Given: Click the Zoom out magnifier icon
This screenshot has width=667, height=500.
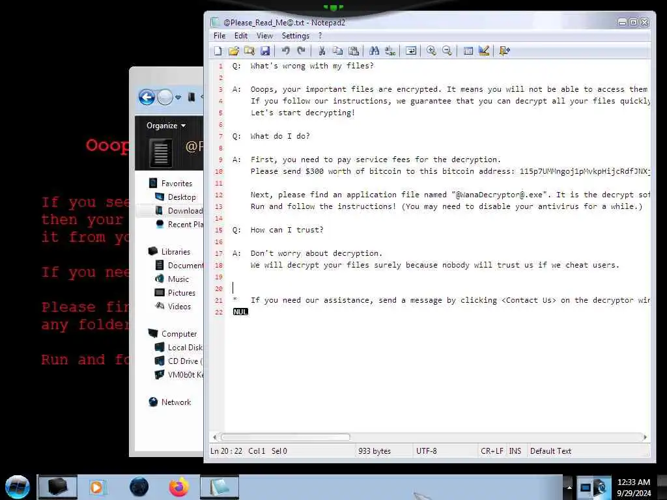Looking at the screenshot, I should [x=447, y=51].
